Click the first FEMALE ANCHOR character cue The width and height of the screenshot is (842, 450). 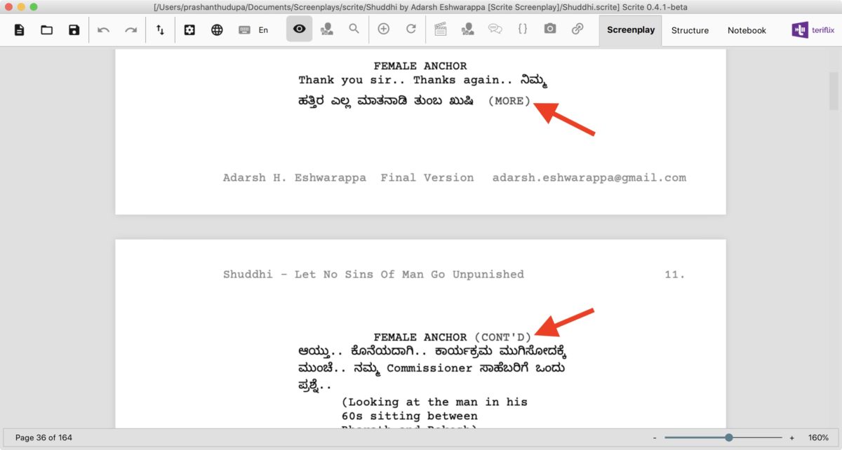pos(420,67)
